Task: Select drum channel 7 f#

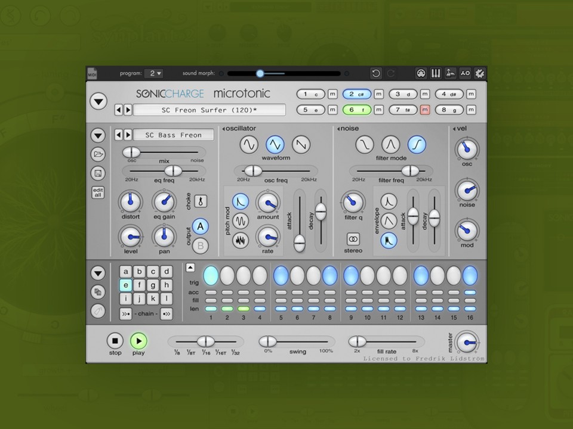Action: pos(403,110)
